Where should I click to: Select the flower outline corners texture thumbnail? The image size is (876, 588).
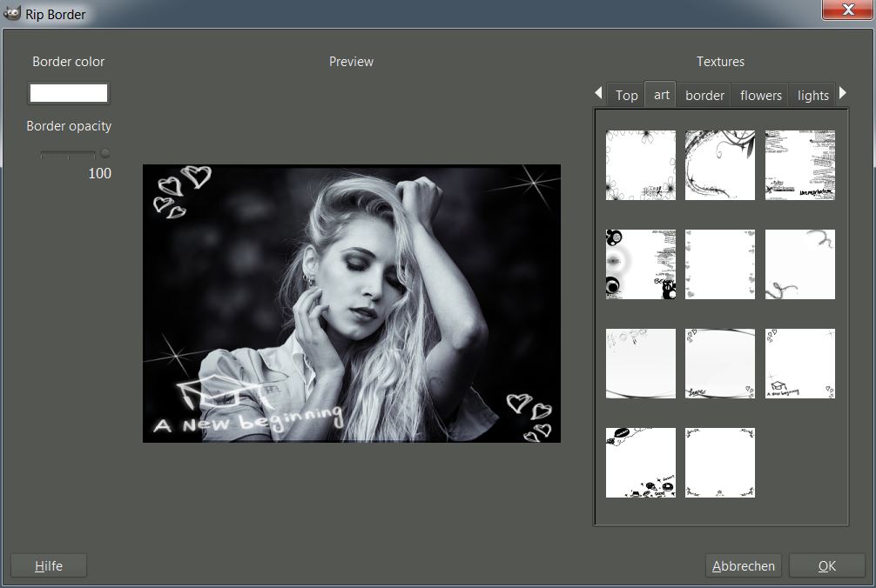[640, 165]
